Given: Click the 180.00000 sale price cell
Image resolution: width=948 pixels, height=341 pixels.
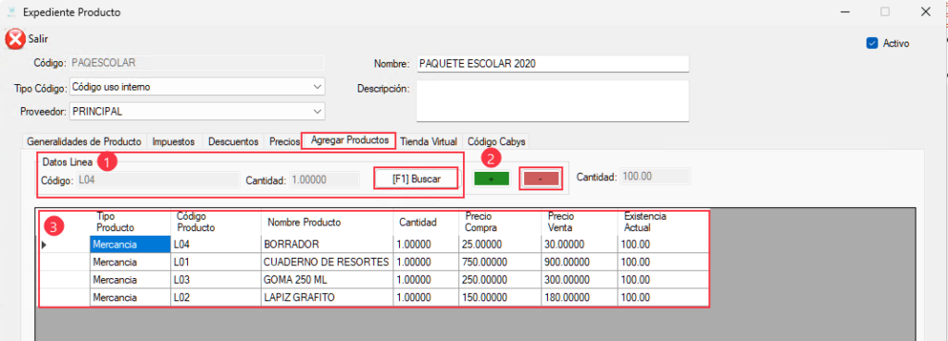Looking at the screenshot, I should click(x=580, y=297).
